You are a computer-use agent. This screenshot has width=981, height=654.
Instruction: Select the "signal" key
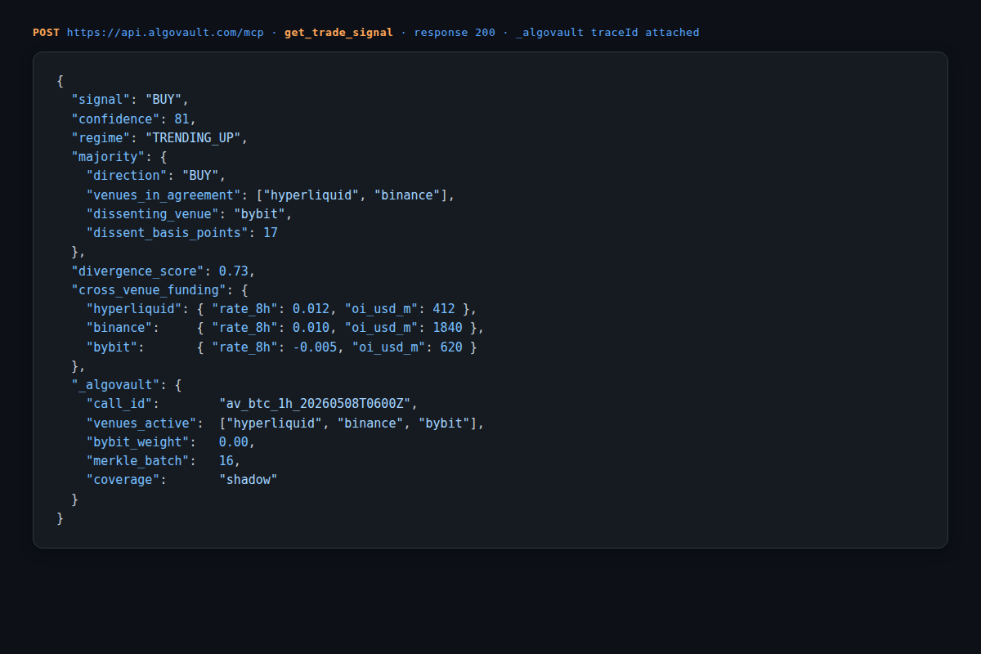(x=101, y=100)
